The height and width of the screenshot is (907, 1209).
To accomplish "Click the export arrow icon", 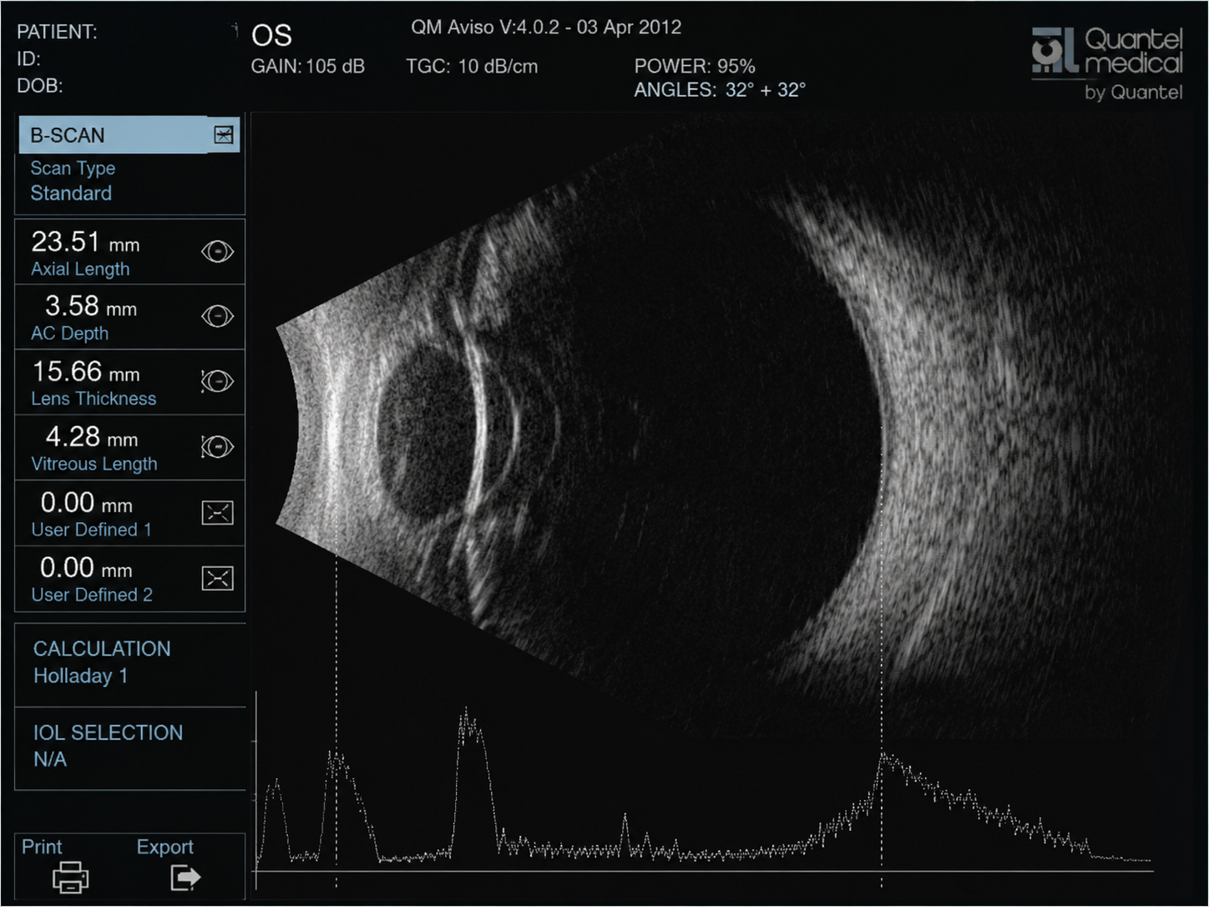I will (185, 877).
